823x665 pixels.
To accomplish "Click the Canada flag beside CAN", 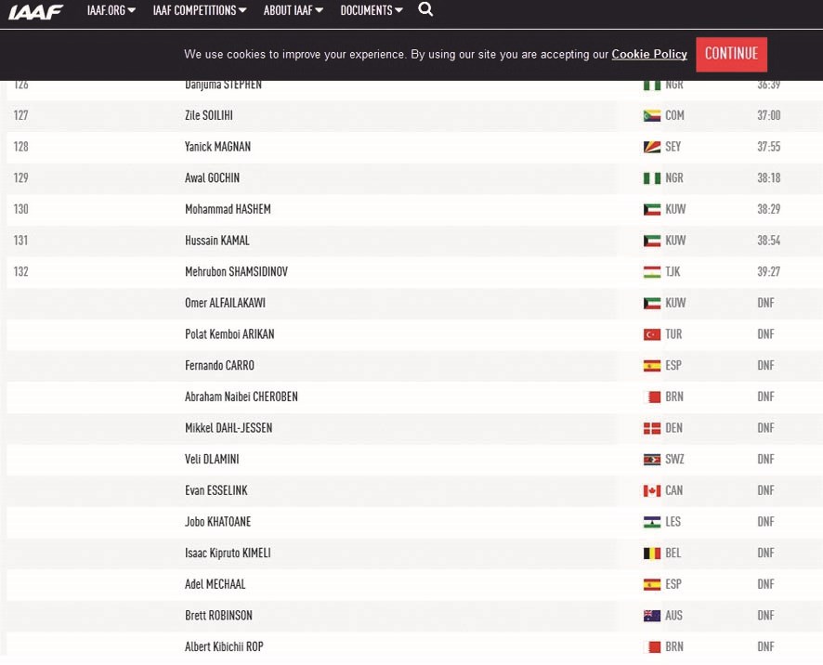I will pos(652,490).
